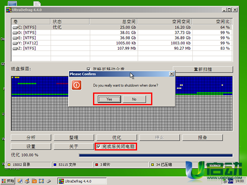Viewport: 247px width, 185px height.
Task: Confirm shutdown with the Yes button
Action: pyautogui.click(x=110, y=99)
